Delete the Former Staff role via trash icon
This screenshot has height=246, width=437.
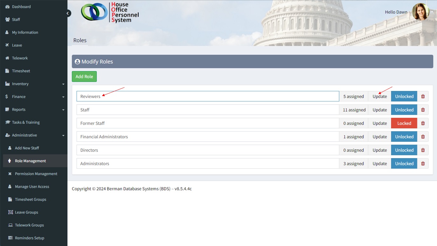[x=423, y=123]
